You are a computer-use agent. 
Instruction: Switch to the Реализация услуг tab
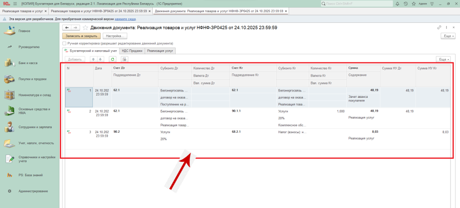[160, 51]
